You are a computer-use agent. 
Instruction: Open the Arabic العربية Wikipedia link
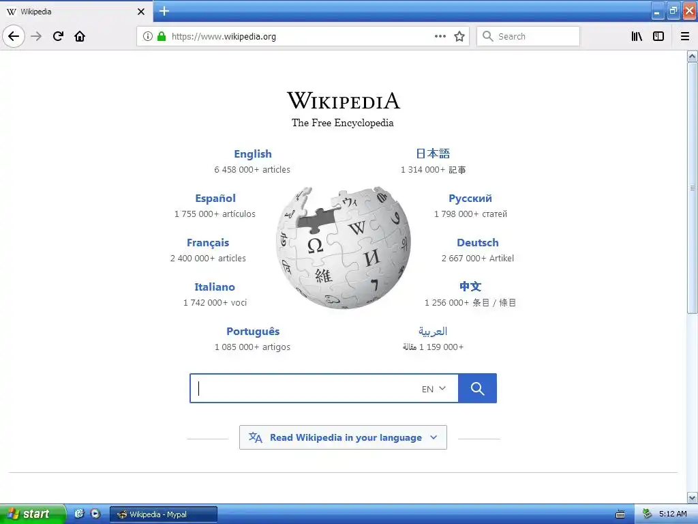[x=433, y=331]
